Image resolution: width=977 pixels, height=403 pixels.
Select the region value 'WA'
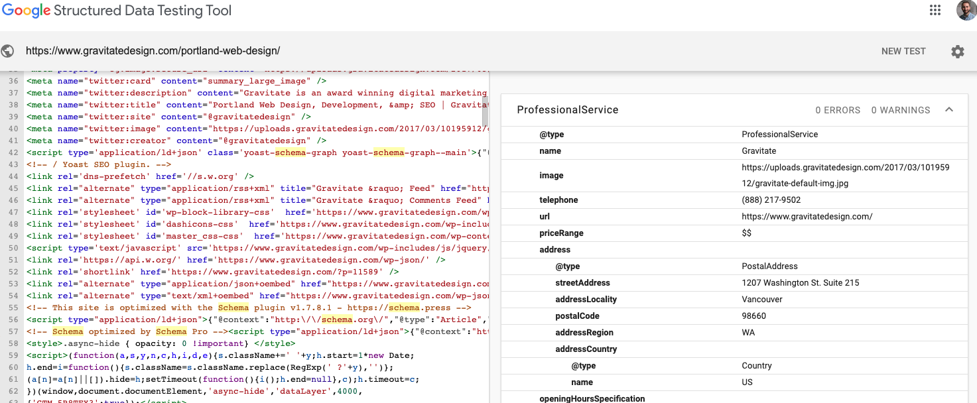tap(748, 333)
